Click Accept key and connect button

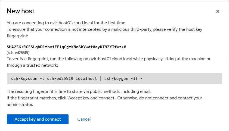[38, 119]
